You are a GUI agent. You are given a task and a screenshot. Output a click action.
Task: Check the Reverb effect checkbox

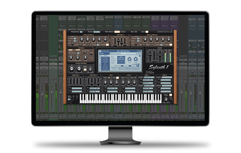click(x=100, y=68)
